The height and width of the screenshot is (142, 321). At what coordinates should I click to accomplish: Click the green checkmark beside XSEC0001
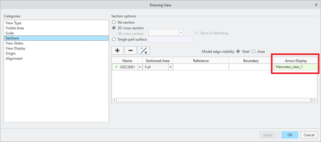coord(116,67)
